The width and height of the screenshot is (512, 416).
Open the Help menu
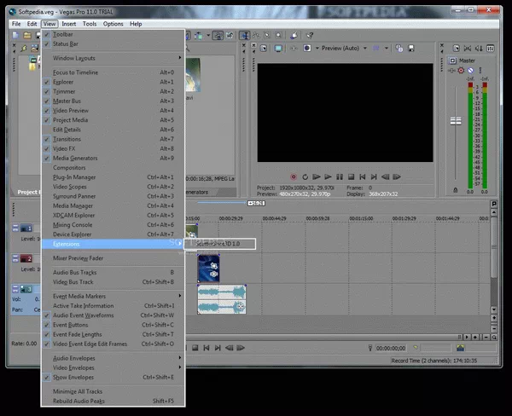click(136, 24)
